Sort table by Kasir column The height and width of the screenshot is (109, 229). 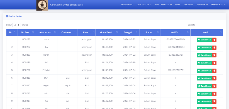pyautogui.click(x=87, y=33)
